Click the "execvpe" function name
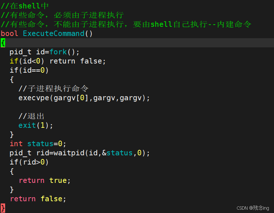The image size is (274, 213). coord(34,98)
